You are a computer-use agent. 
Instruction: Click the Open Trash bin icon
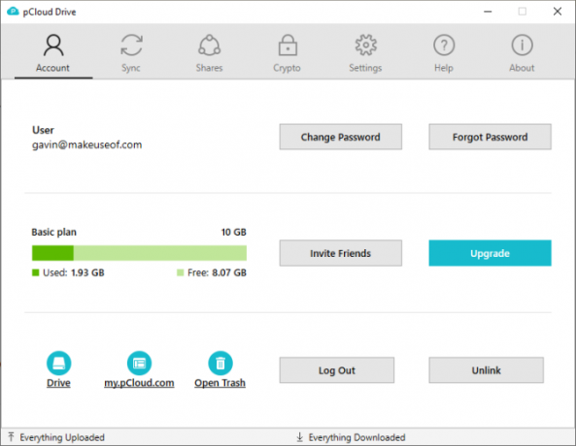(220, 364)
